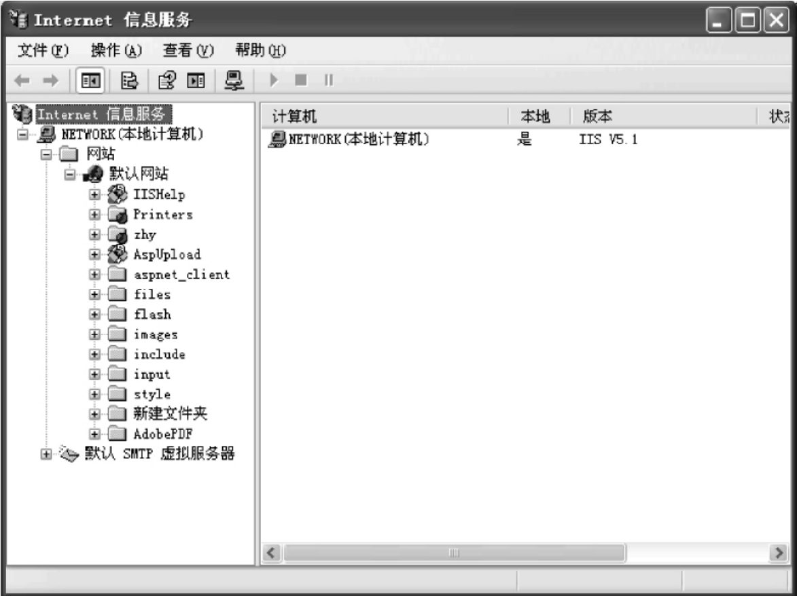Click the images folder icon
This screenshot has width=797, height=596.
coord(118,334)
